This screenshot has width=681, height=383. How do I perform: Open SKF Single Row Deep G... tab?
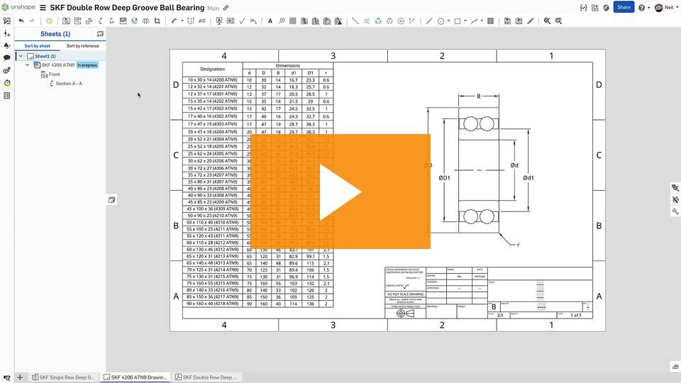coord(63,377)
